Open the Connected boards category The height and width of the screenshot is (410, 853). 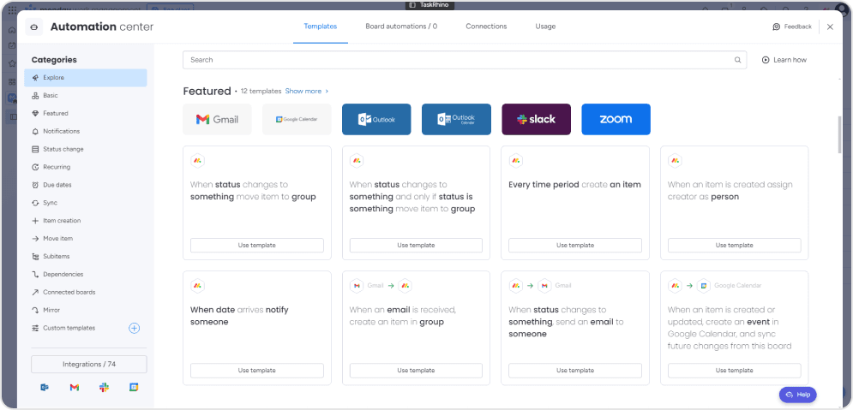86,292
